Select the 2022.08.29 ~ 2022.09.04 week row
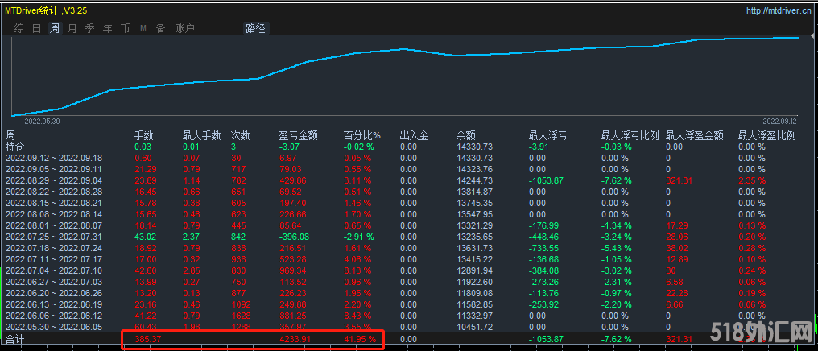Screen dimensions: 818x351 [x=407, y=180]
